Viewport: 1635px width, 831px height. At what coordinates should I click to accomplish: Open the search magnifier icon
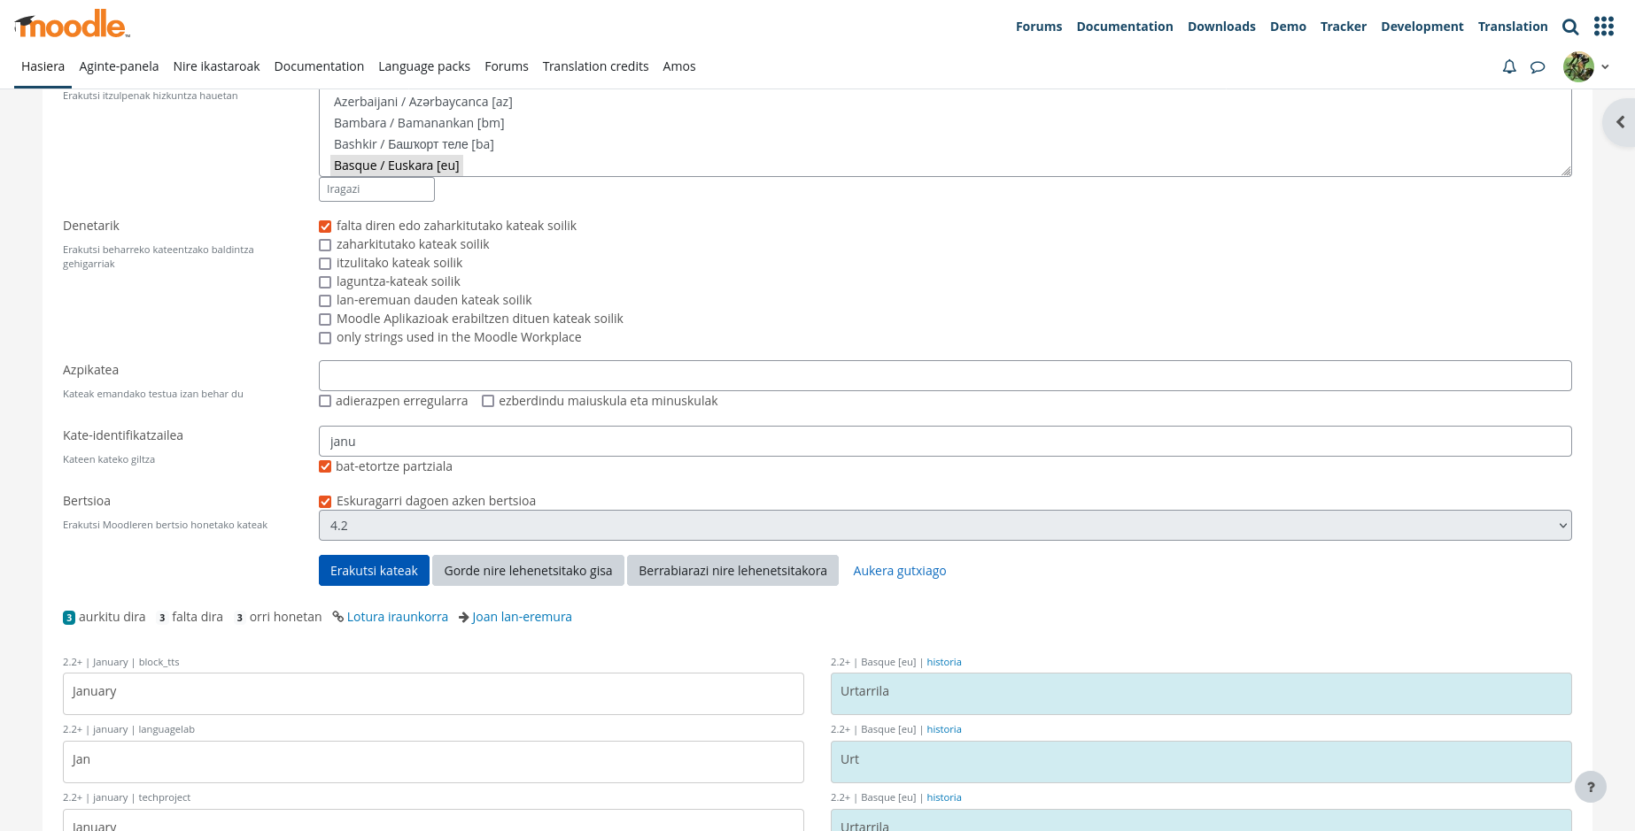(x=1570, y=27)
